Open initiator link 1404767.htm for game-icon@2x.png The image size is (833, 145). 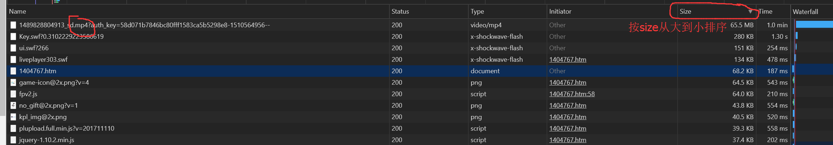click(568, 83)
